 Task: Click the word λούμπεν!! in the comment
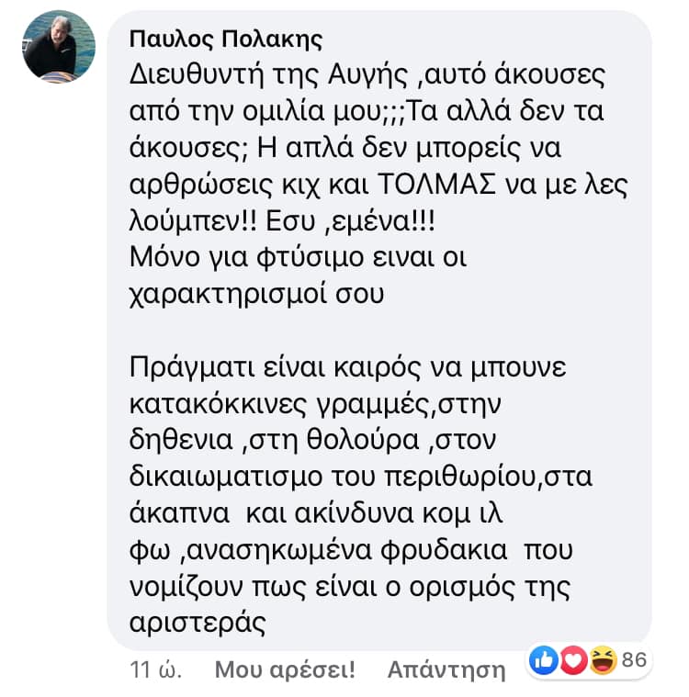click(193, 221)
